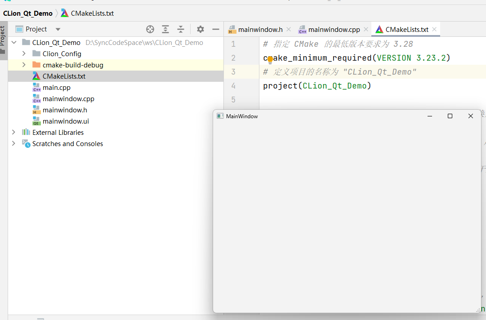Maximize the MainWindow app window

point(450,116)
